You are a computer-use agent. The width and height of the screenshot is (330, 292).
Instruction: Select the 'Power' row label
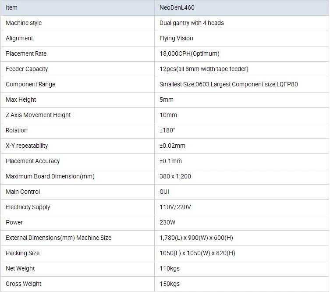tap(14, 223)
